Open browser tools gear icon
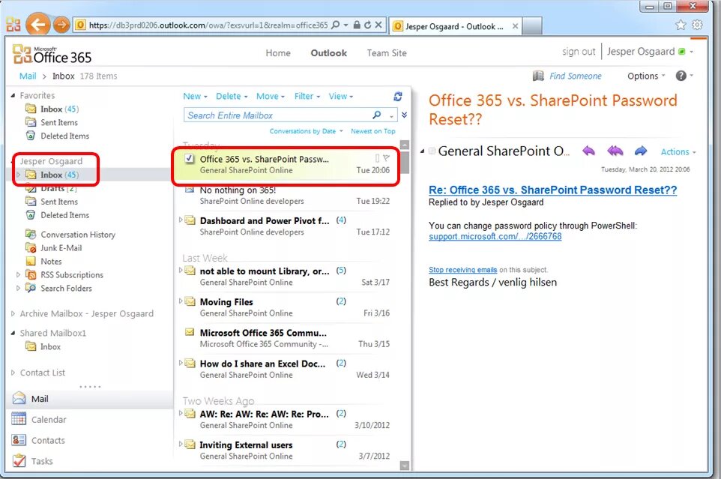721x479 pixels. pyautogui.click(x=697, y=25)
